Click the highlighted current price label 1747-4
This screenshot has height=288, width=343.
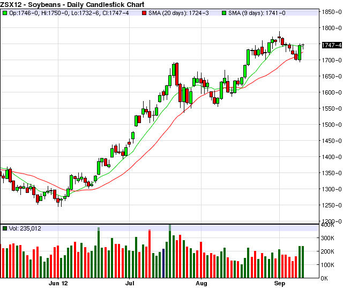point(332,45)
